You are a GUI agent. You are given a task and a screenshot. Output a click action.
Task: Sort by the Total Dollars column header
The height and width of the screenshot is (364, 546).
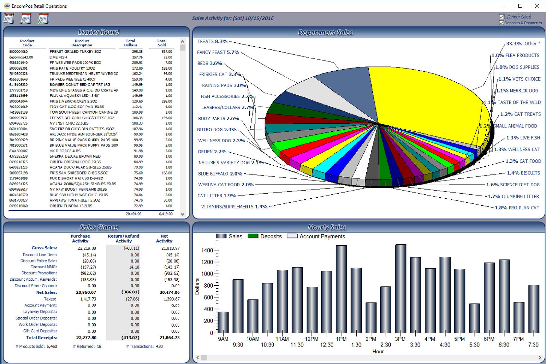(x=130, y=43)
